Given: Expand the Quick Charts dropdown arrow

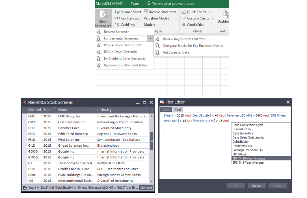Looking at the screenshot, I should [x=209, y=12].
